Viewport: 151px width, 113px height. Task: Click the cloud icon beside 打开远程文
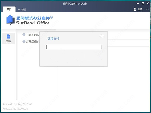[x=24, y=41]
